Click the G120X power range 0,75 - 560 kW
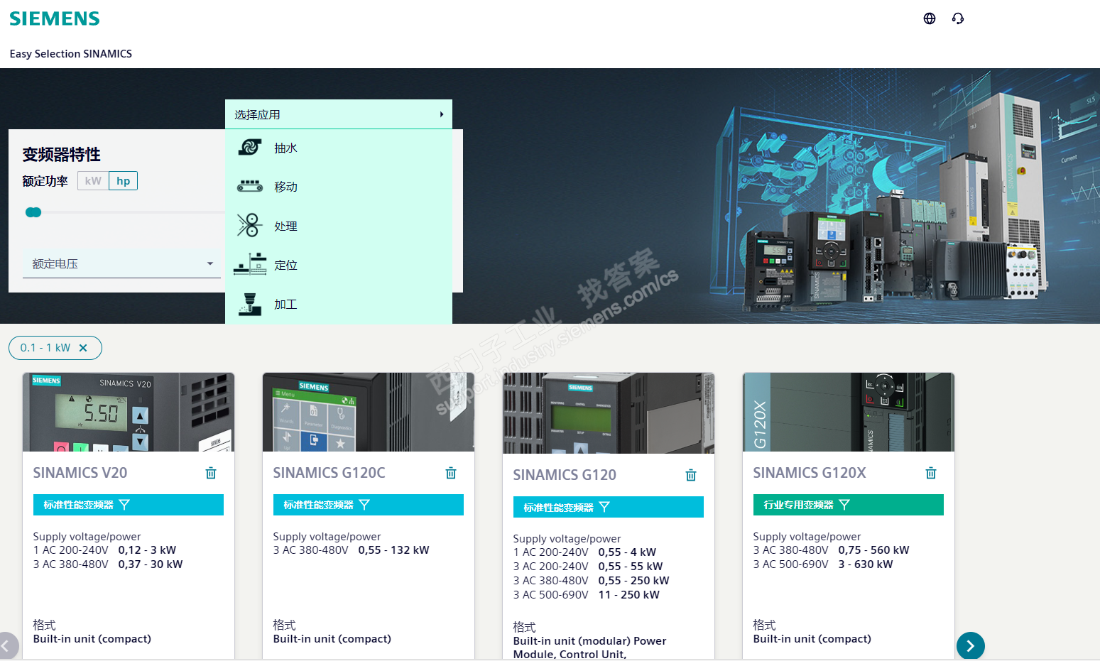This screenshot has height=661, width=1100. [874, 550]
